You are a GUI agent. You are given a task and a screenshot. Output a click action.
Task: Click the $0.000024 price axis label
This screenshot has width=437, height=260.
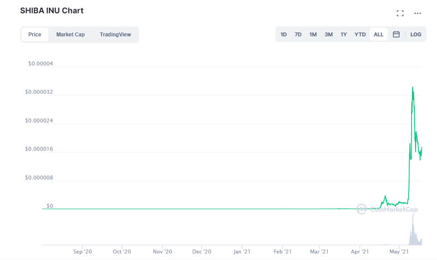pyautogui.click(x=39, y=120)
